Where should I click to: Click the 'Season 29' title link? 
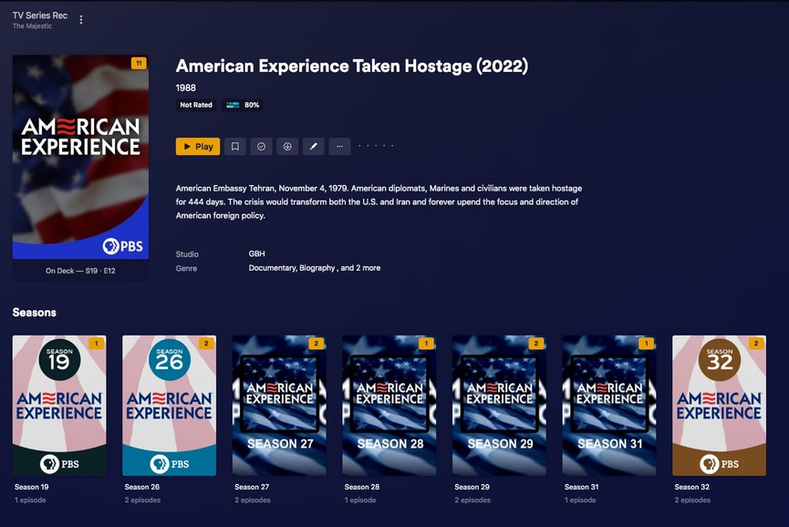(472, 487)
